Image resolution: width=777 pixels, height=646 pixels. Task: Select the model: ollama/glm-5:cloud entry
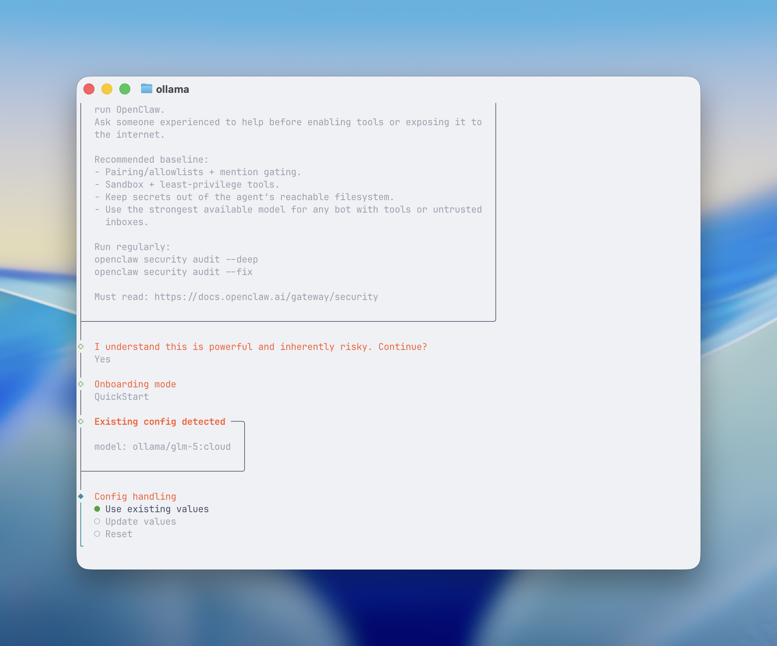pyautogui.click(x=162, y=446)
